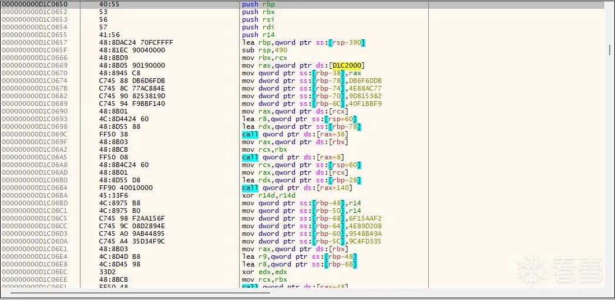Click the lea r9,qword ptr ss:[rbp-48] line
This screenshot has width=615, height=300.
(x=299, y=256)
